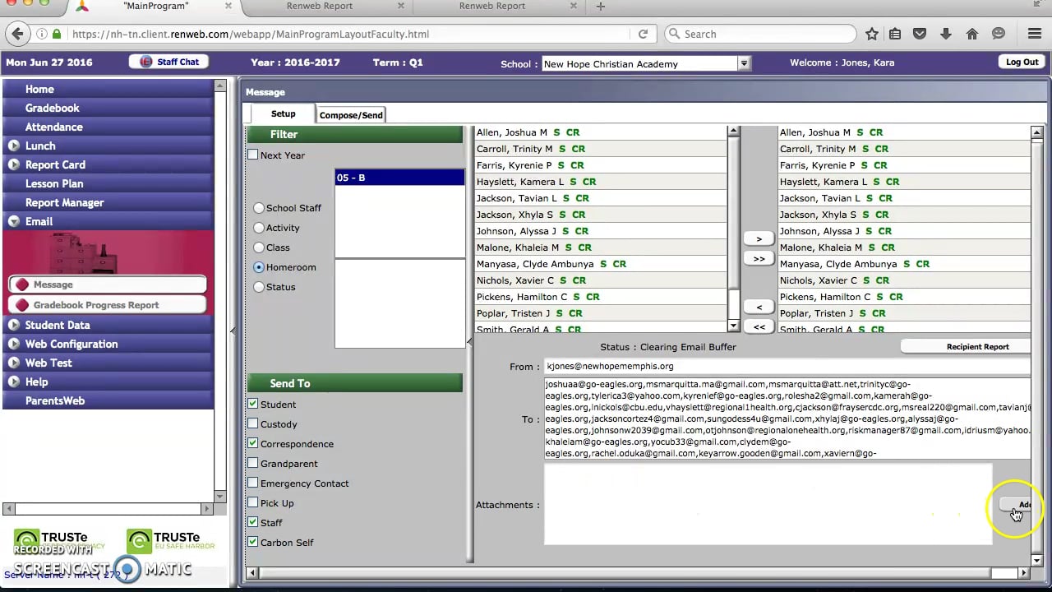This screenshot has width=1052, height=592.
Task: Open the downloads arrow icon in the toolbar
Action: pos(946,34)
